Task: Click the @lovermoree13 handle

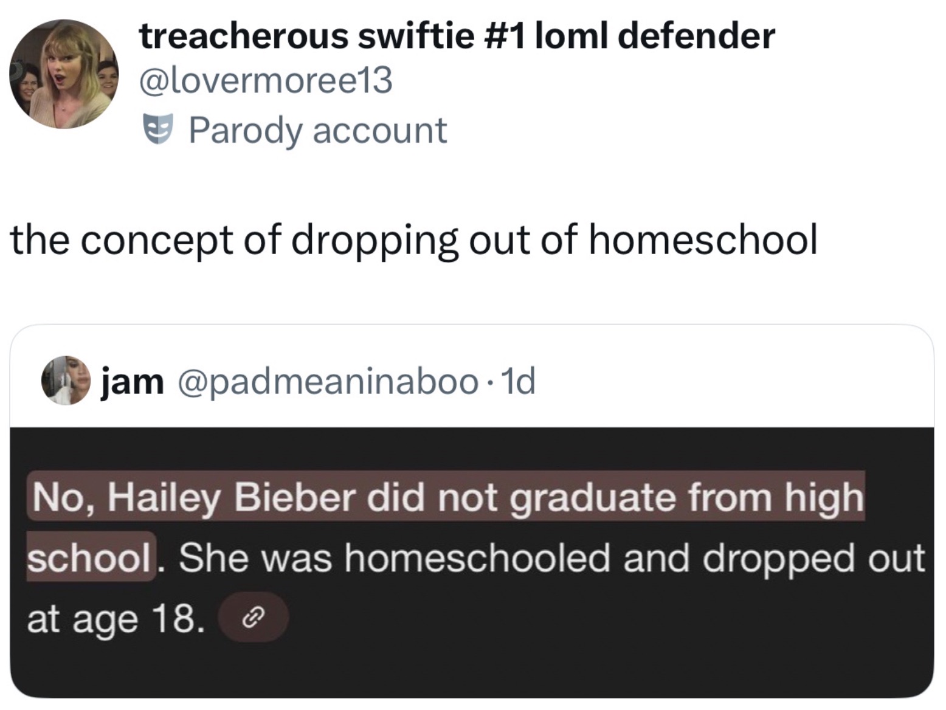Action: (266, 80)
